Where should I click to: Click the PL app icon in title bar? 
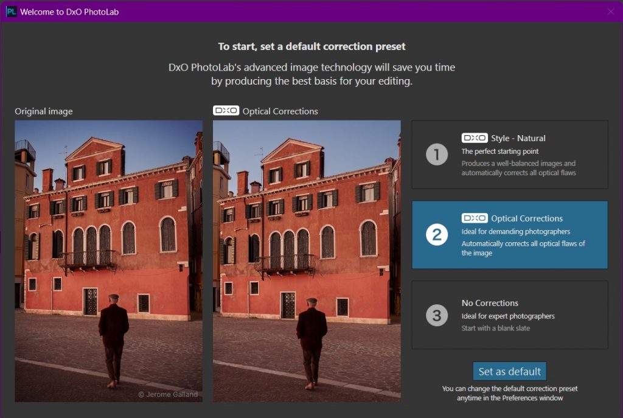pos(11,12)
